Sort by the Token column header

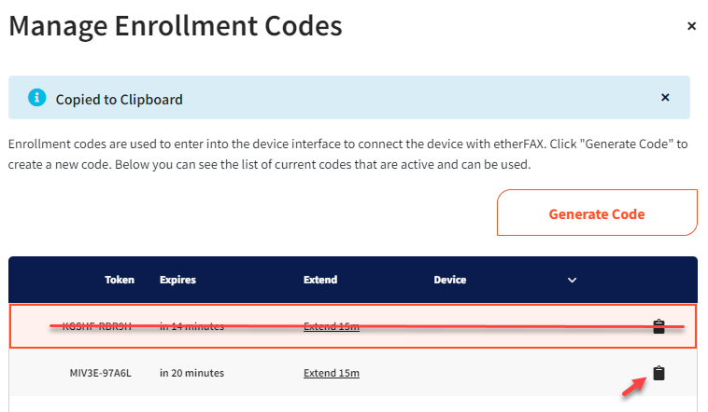[x=120, y=280]
